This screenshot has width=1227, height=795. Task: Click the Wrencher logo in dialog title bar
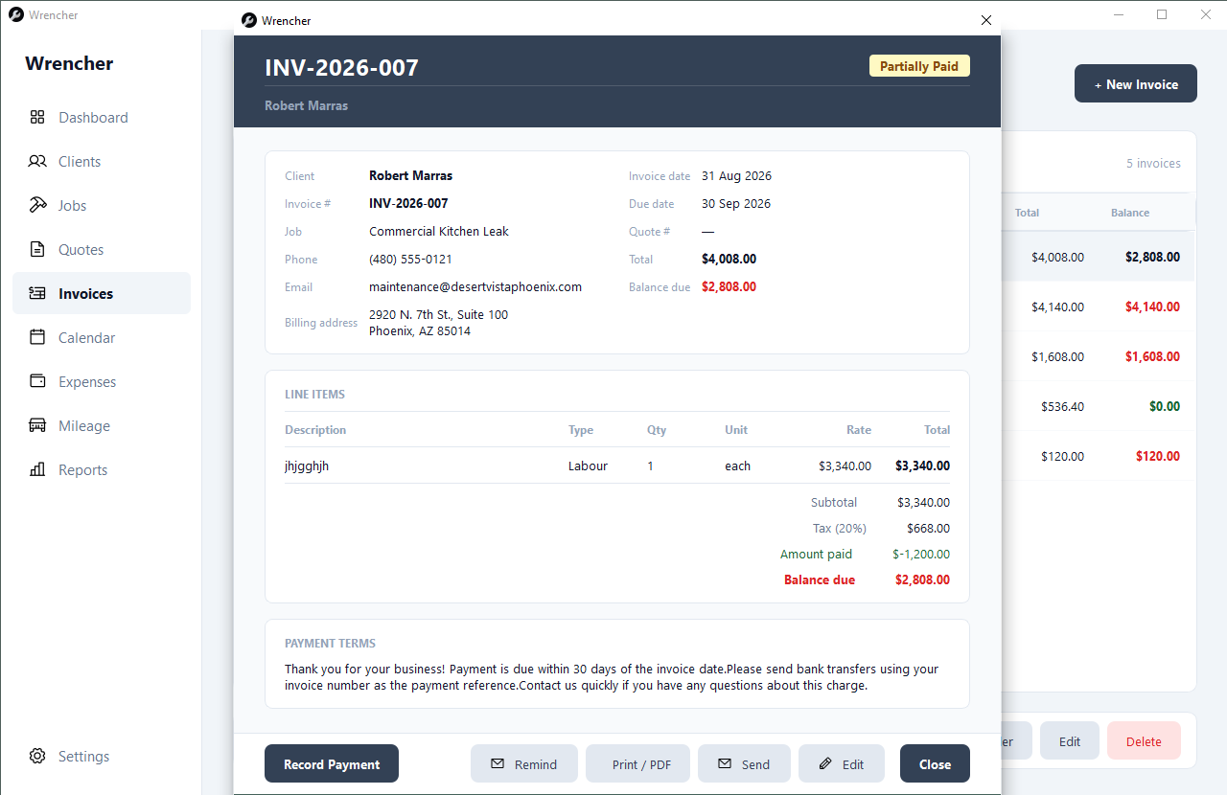tap(249, 20)
